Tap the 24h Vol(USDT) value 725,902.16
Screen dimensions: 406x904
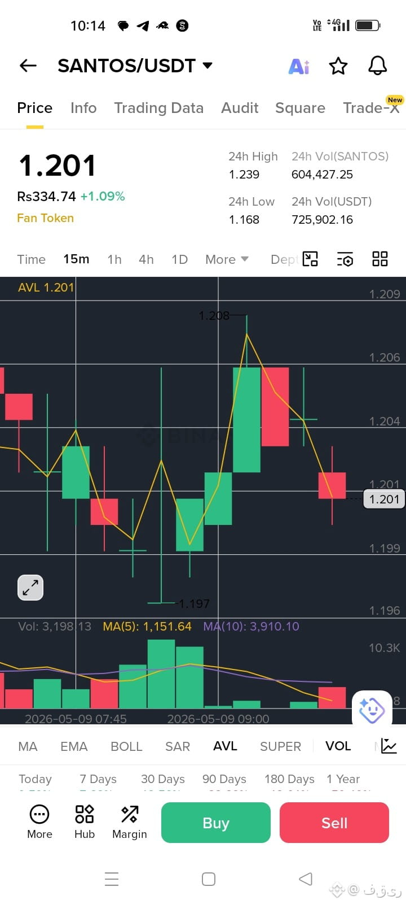[322, 220]
